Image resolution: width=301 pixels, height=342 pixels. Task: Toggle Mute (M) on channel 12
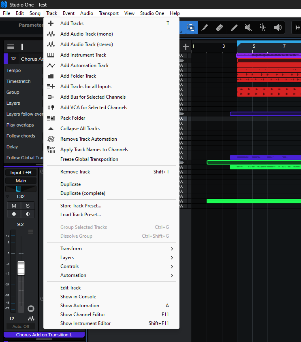pyautogui.click(x=14, y=206)
